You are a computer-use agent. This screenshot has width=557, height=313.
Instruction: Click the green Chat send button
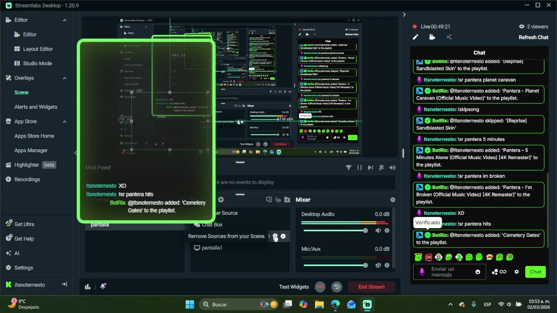535,272
